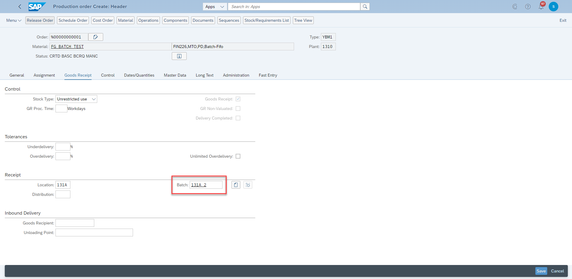Click the Distribution field
572x279 pixels.
(x=63, y=194)
